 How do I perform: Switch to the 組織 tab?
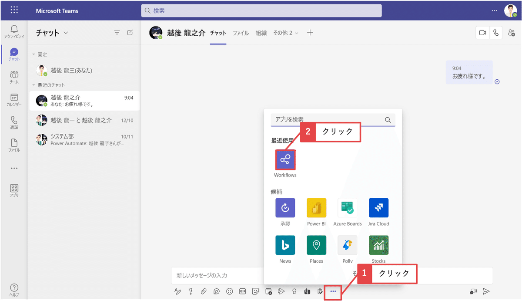[261, 33]
